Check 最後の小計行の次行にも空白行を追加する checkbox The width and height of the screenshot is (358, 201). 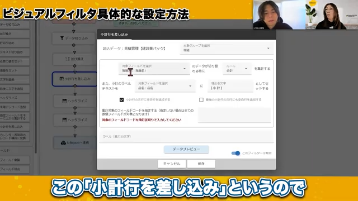(x=201, y=100)
